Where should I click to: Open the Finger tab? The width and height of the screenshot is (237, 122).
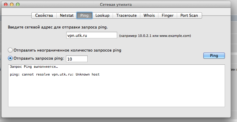click(167, 15)
